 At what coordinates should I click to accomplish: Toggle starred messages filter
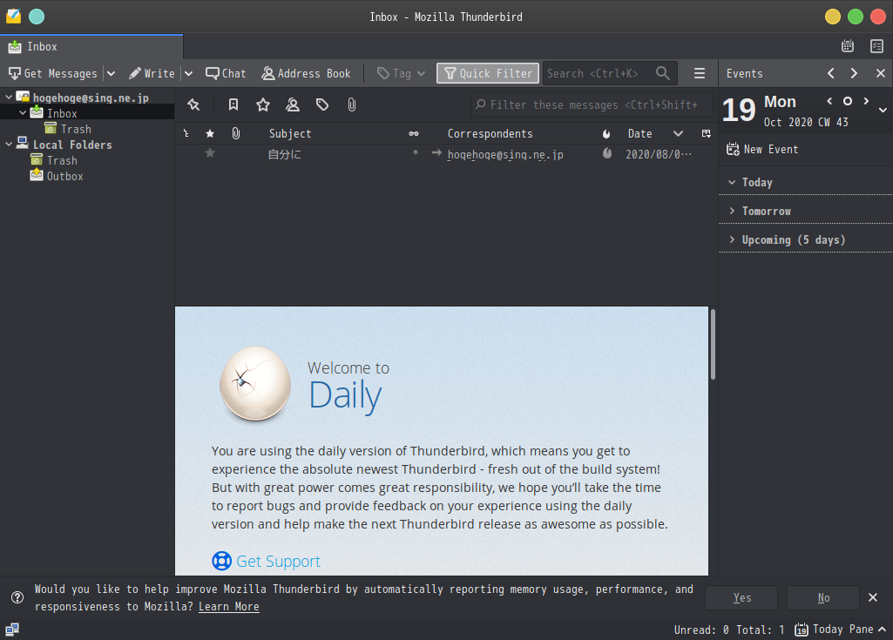point(262,104)
